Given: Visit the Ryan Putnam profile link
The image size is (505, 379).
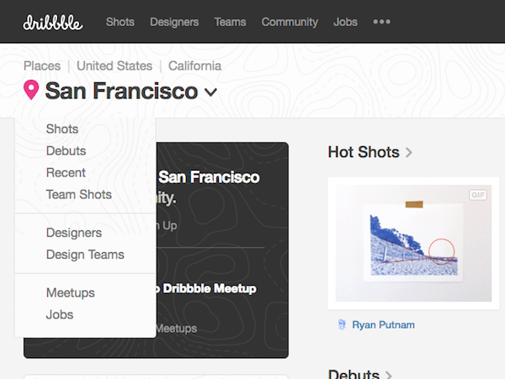Looking at the screenshot, I should pyautogui.click(x=383, y=324).
